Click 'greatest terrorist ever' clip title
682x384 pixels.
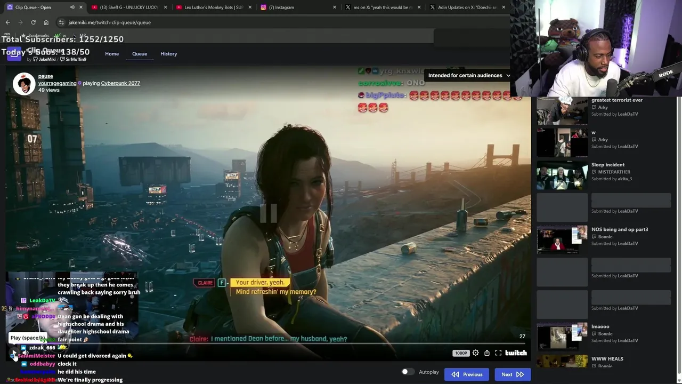tap(616, 100)
